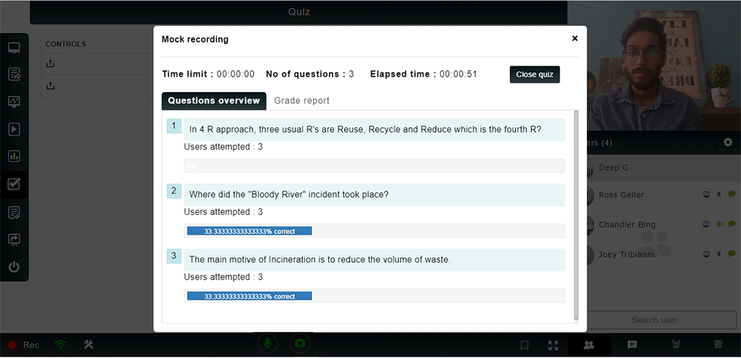Switch to the Grade report tab
Image resolution: width=741 pixels, height=358 pixels.
[301, 101]
